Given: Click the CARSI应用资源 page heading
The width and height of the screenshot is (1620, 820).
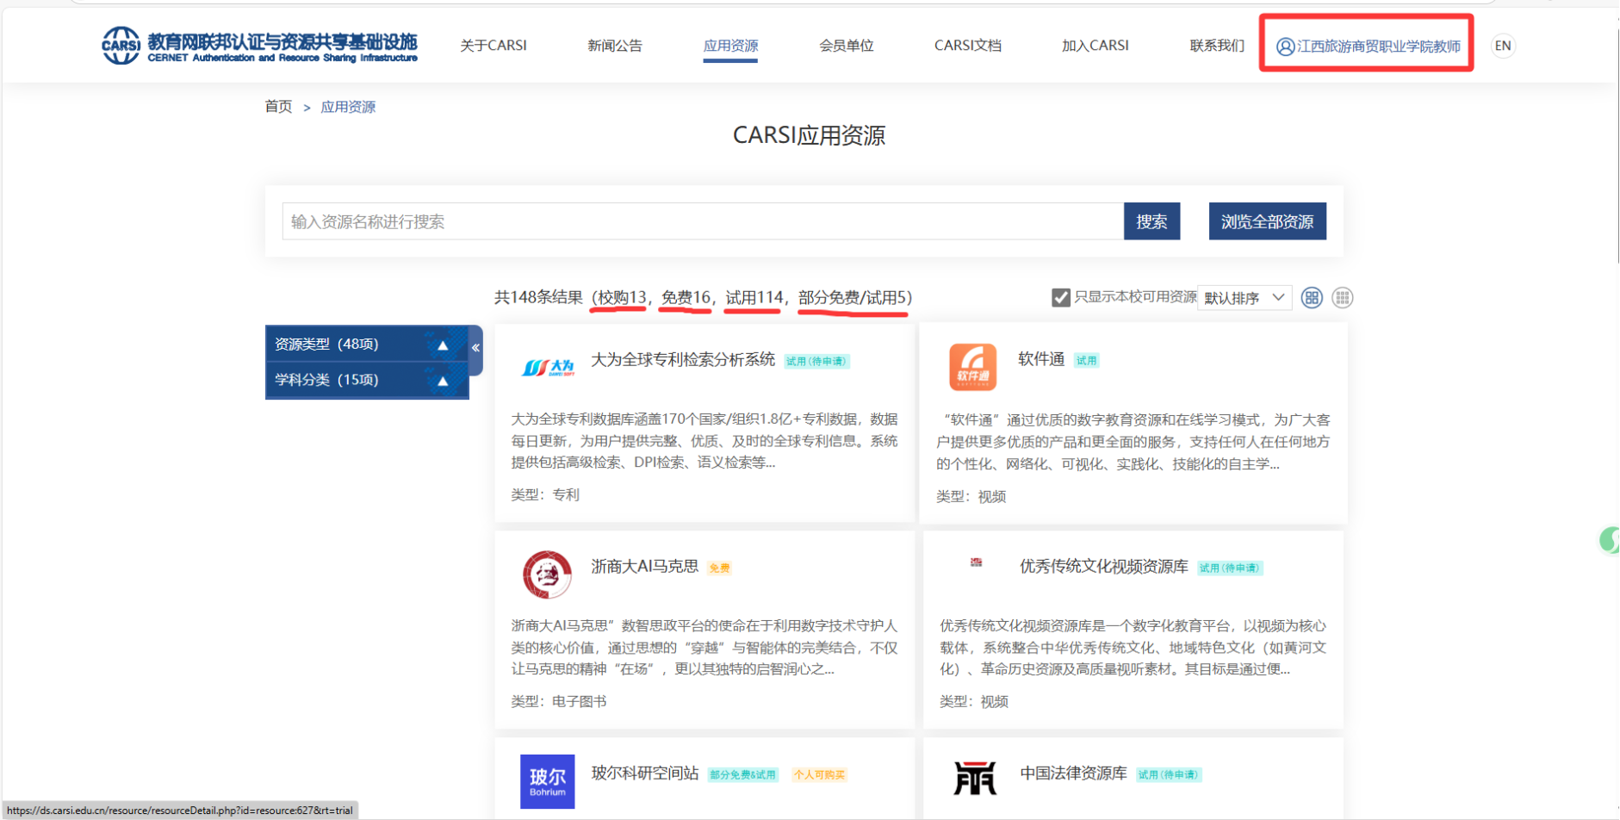Looking at the screenshot, I should pos(809,135).
